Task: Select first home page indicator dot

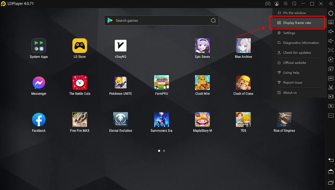Action: tap(159, 151)
